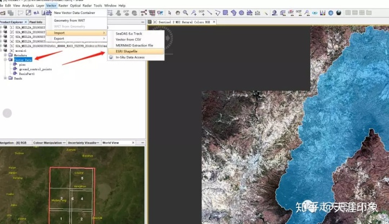Tile windows horizontally icon
Screen dimensions: 389x224
pyautogui.click(x=355, y=12)
